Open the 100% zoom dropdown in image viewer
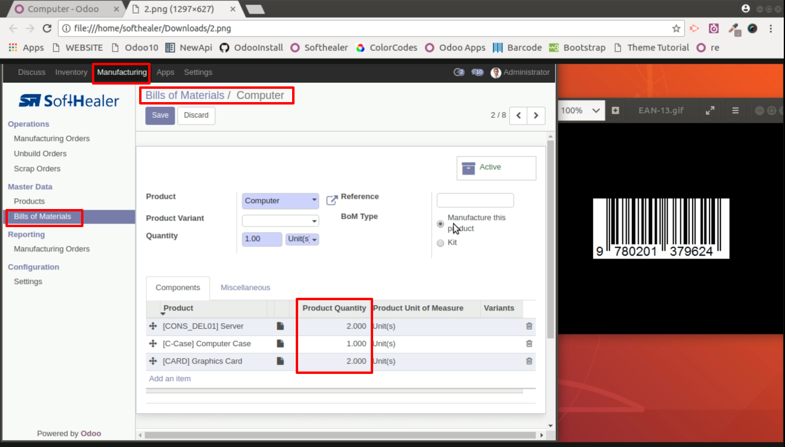 (x=581, y=111)
